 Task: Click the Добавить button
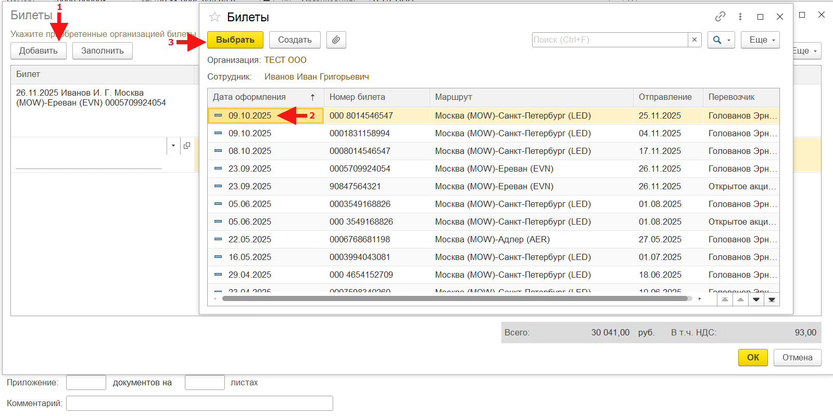pyautogui.click(x=39, y=51)
